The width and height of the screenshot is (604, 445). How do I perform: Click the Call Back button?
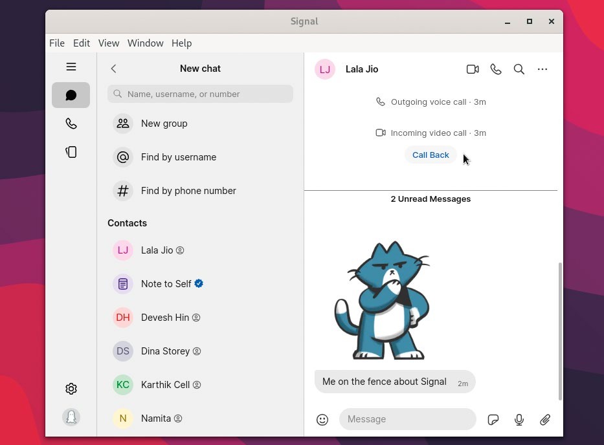coord(431,155)
